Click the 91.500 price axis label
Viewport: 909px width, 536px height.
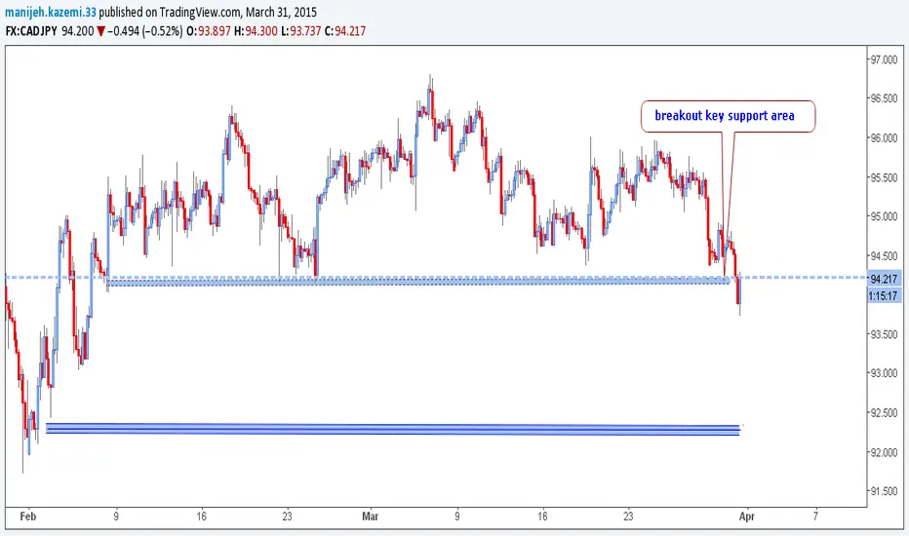pyautogui.click(x=883, y=491)
